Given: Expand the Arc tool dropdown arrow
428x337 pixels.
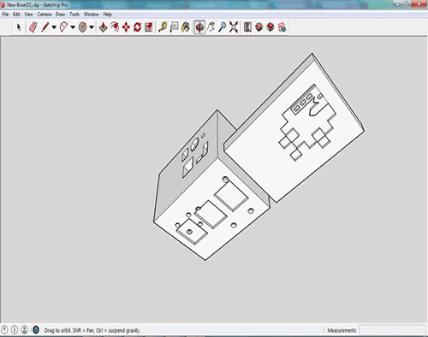Looking at the screenshot, I should (73, 27).
